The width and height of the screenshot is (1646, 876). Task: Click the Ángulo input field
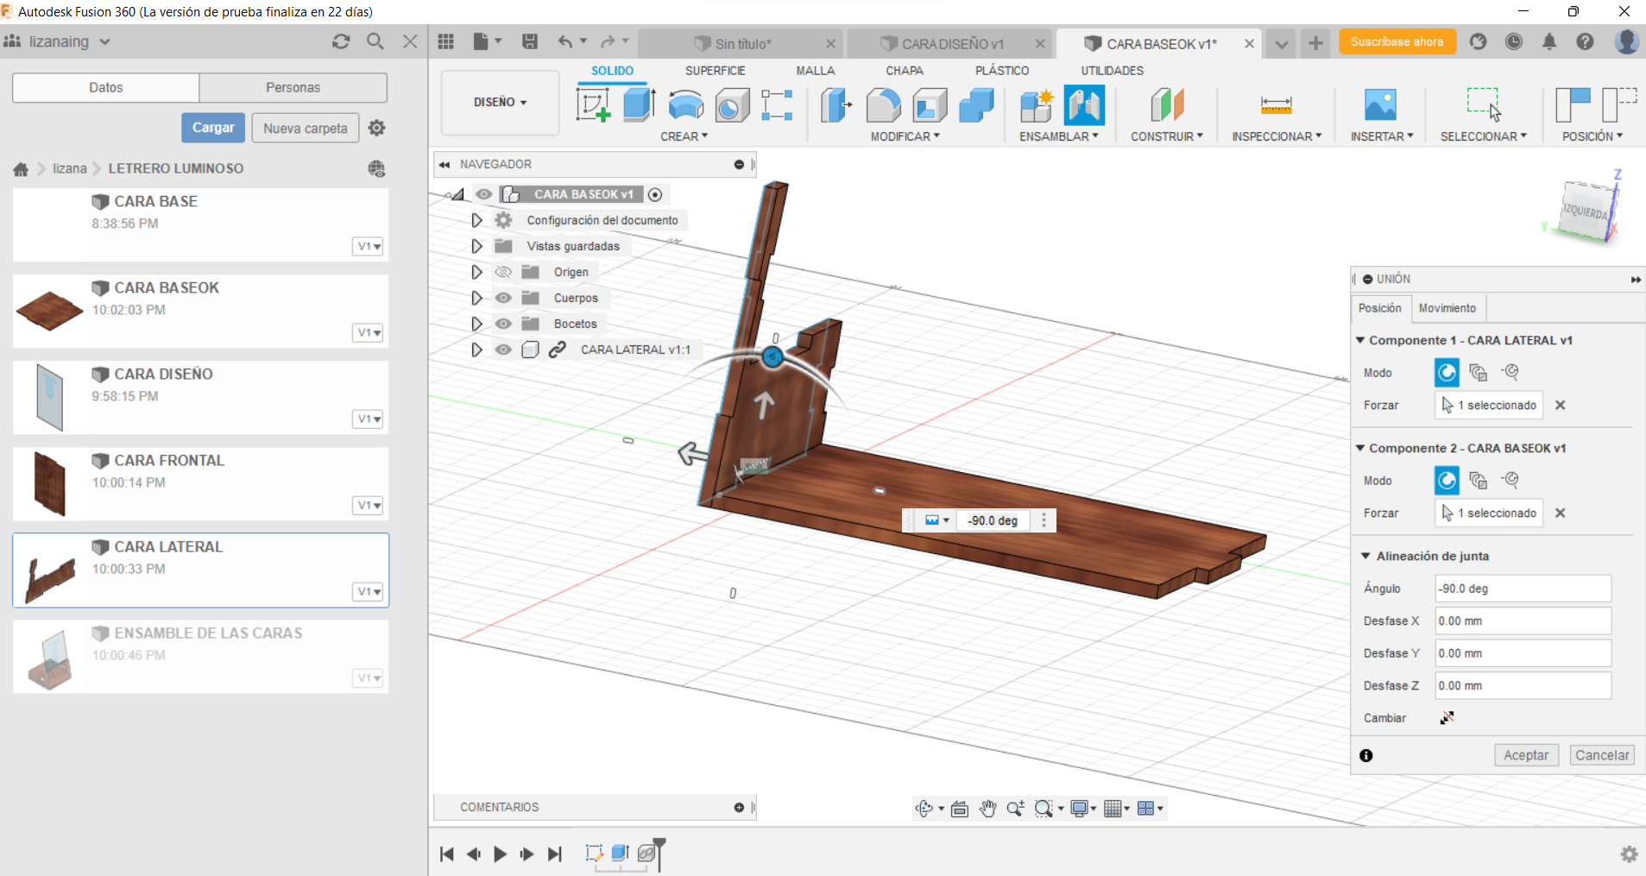pyautogui.click(x=1523, y=589)
